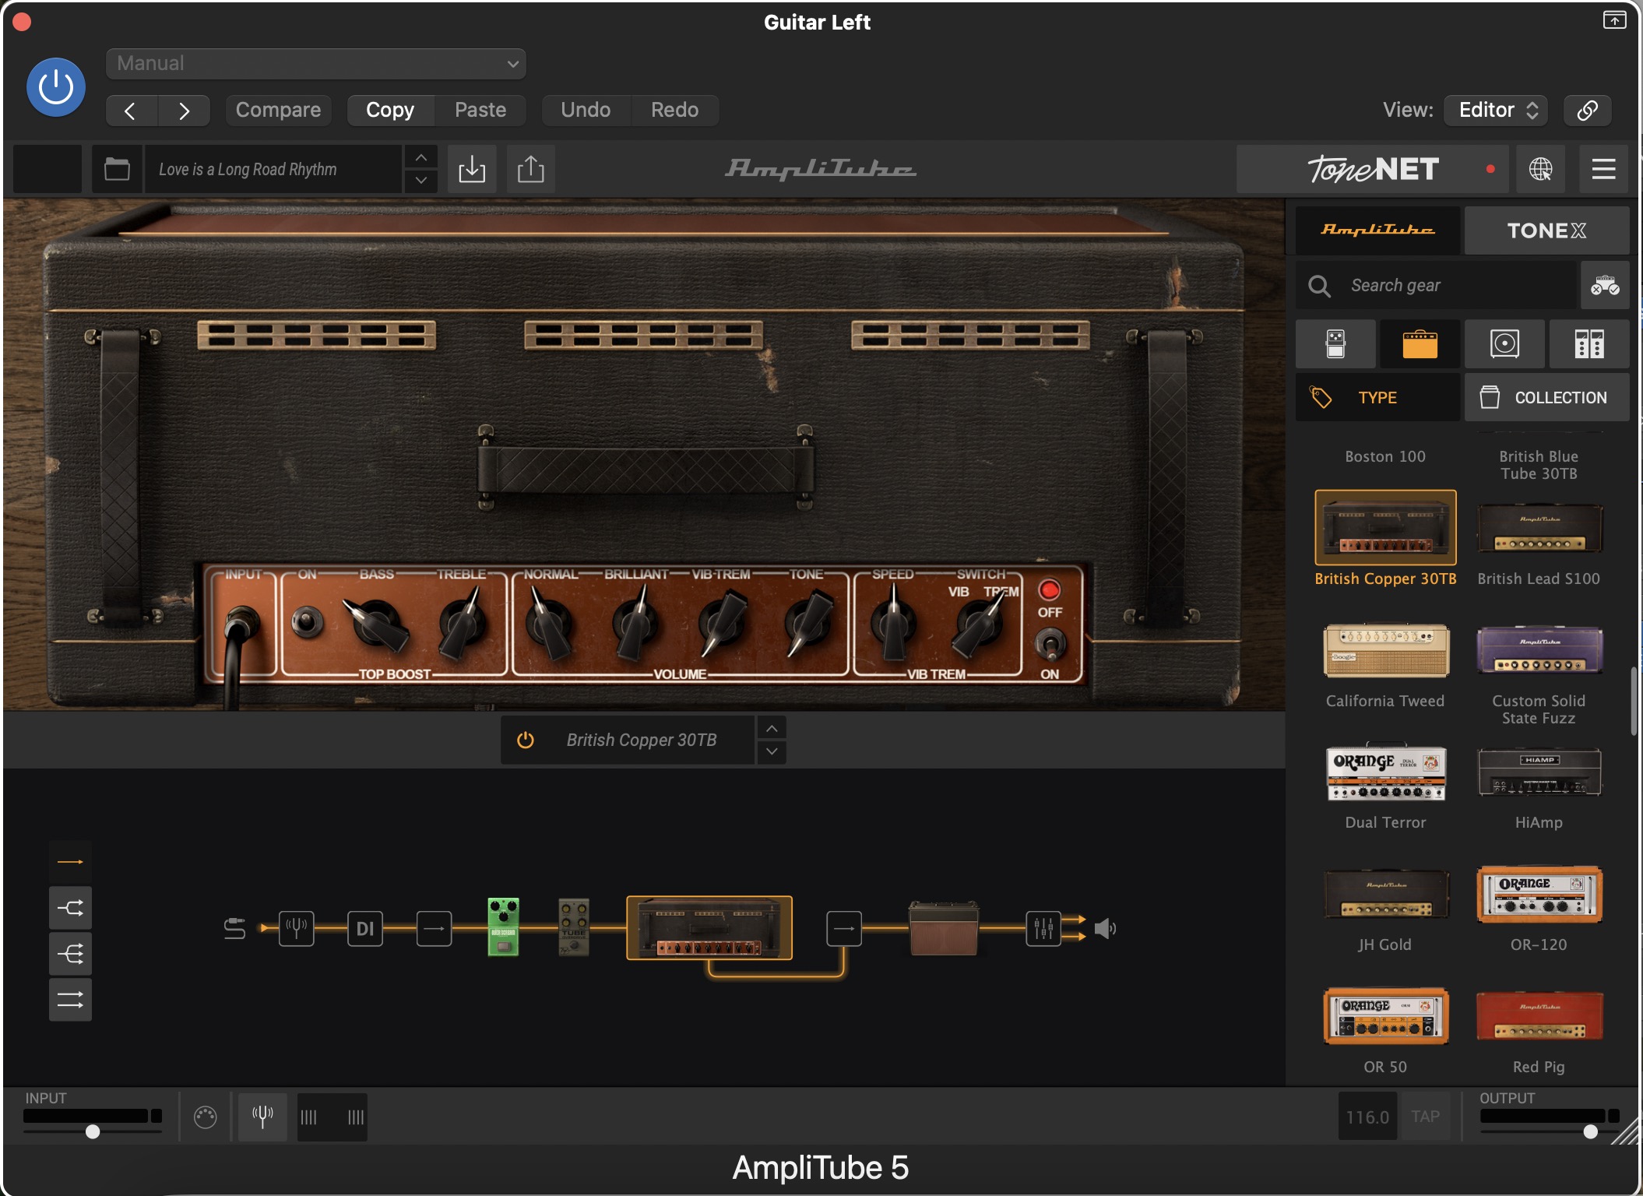Click the Paste button
The height and width of the screenshot is (1196, 1643).
[480, 110]
